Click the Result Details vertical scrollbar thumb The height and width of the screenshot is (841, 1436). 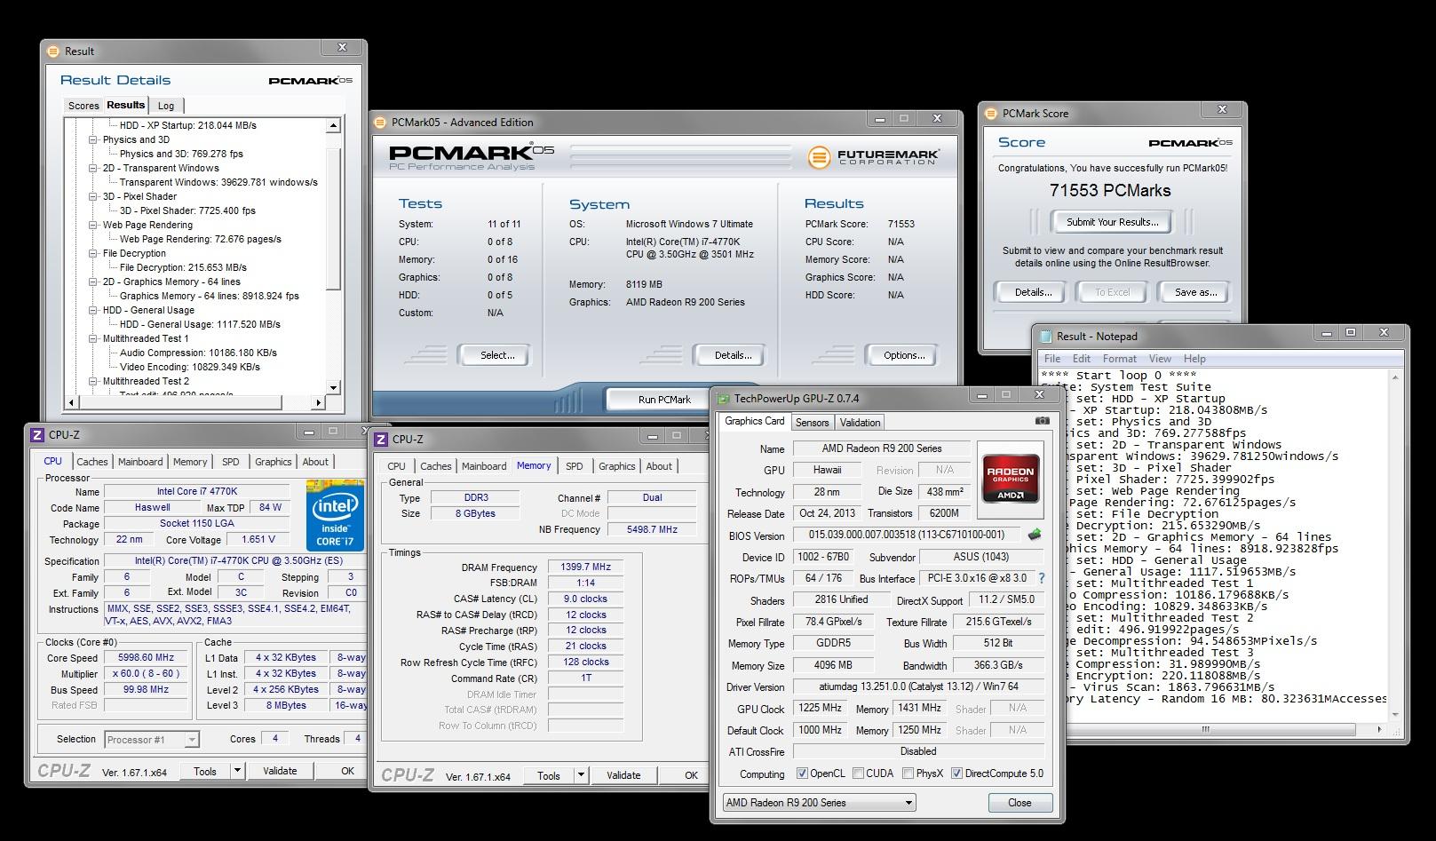(333, 218)
